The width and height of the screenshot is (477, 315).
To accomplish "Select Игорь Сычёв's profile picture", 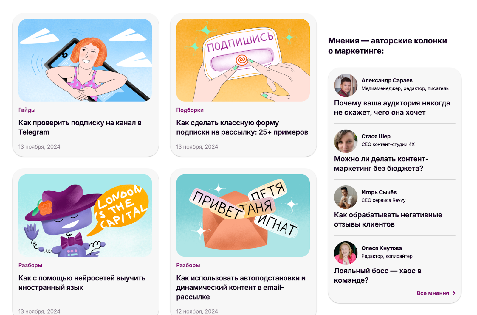I will 346,197.
